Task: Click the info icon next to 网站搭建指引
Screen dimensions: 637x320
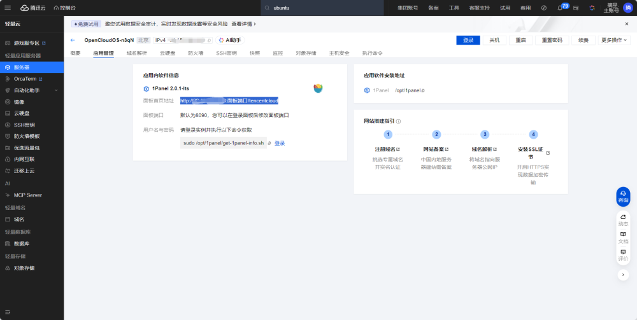Action: [x=398, y=122]
